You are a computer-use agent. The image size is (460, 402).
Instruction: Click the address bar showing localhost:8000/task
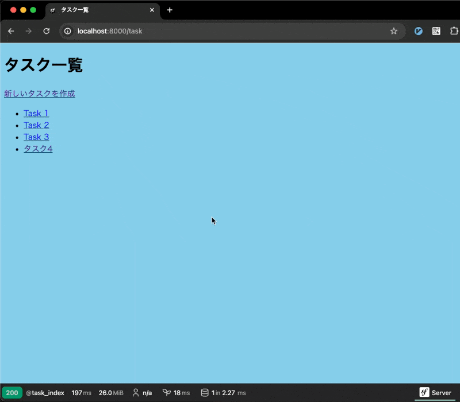click(109, 32)
